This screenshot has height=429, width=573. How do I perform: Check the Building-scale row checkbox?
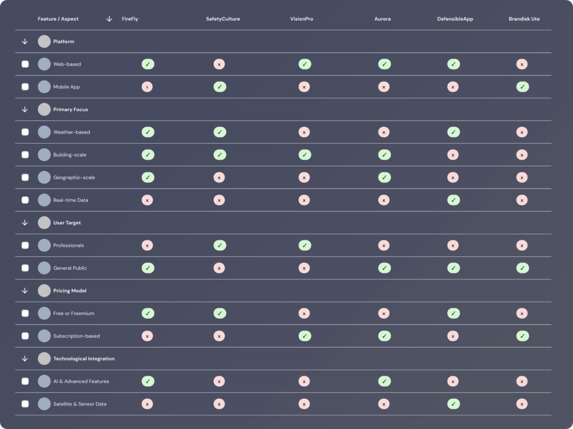click(25, 155)
